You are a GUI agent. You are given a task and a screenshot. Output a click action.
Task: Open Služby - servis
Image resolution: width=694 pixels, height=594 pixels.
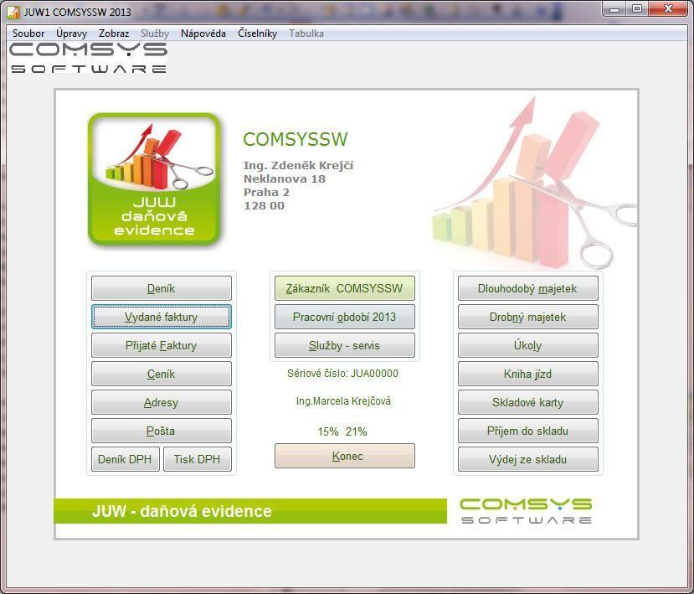(x=344, y=345)
